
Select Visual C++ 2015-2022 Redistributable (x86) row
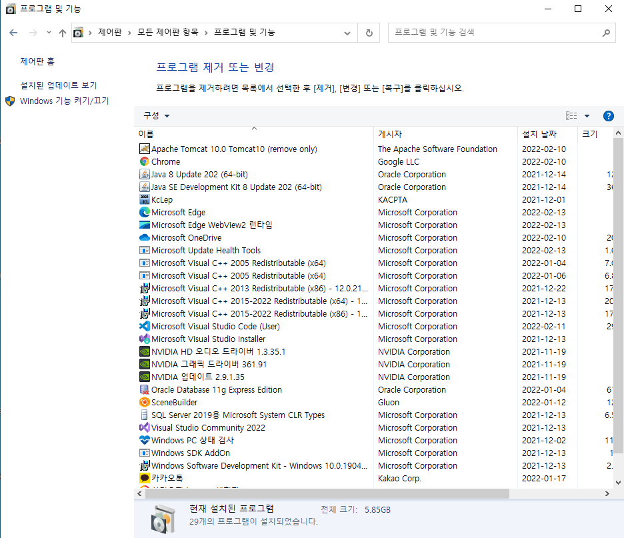coord(374,313)
